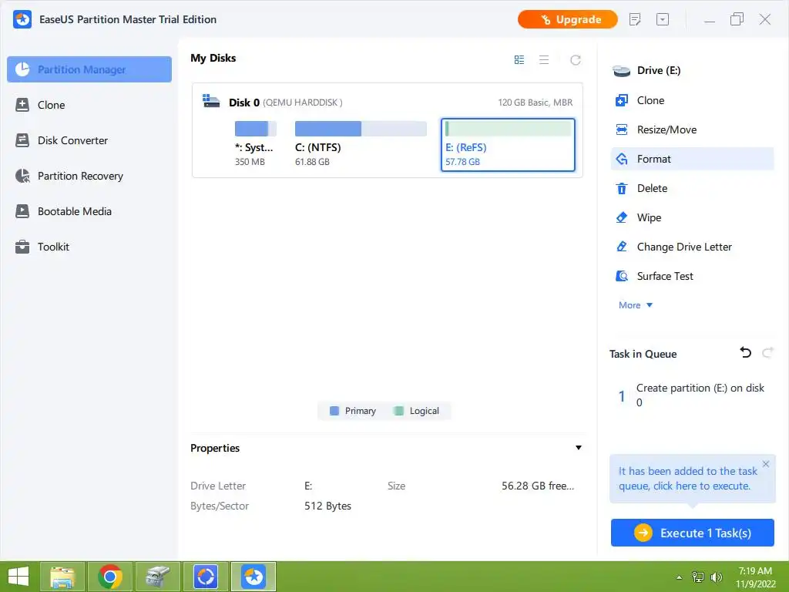The image size is (789, 592).
Task: Click the '120 GB Basic, MBR' disk info
Action: tap(536, 103)
